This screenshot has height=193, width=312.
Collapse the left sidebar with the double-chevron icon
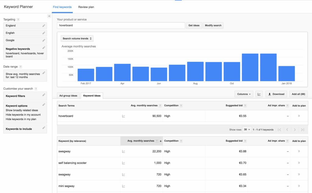tap(49, 16)
